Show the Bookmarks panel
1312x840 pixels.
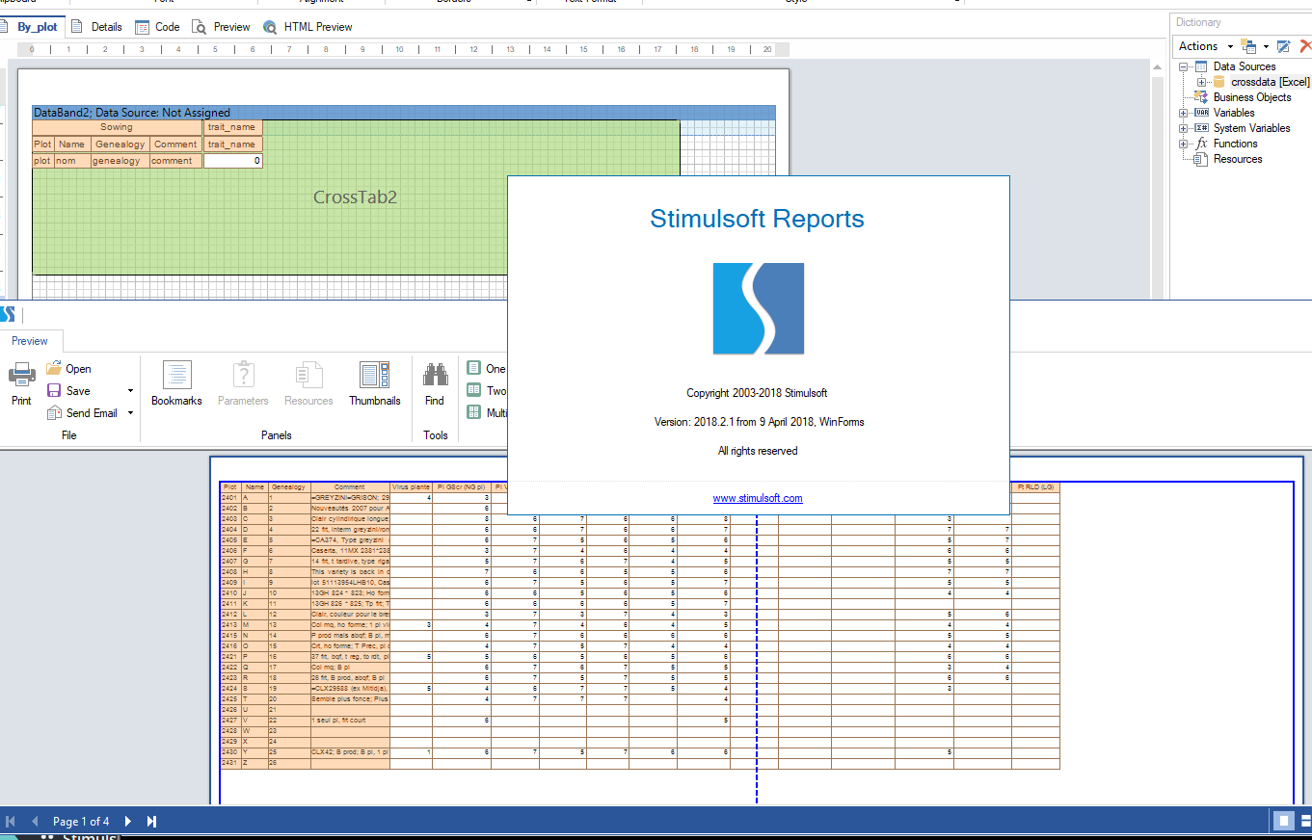click(x=176, y=383)
